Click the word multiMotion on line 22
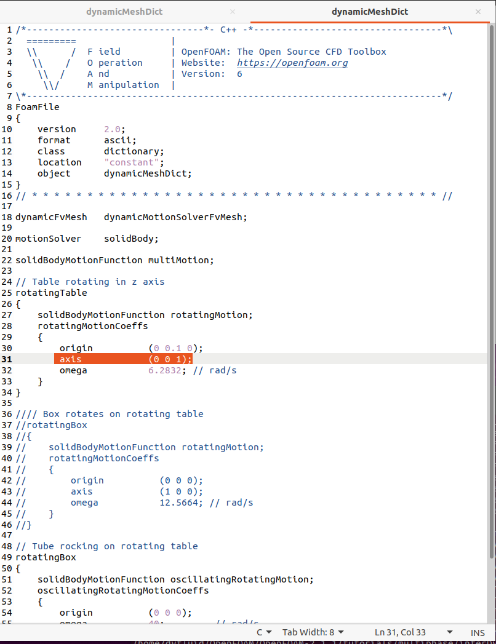 [180, 260]
